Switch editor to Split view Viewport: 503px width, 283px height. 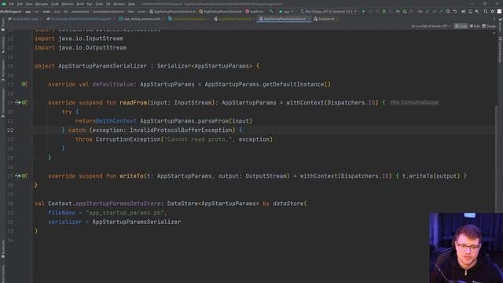pyautogui.click(x=475, y=26)
